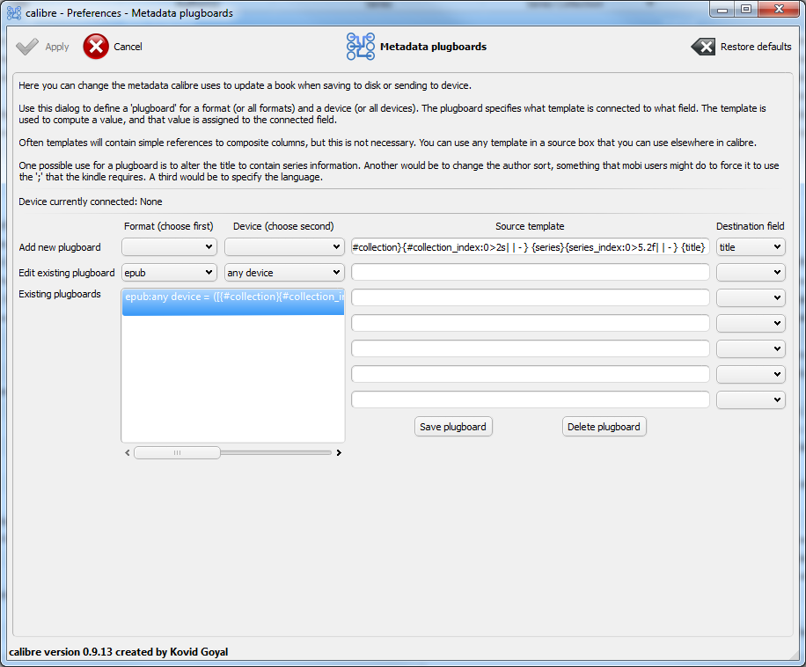This screenshot has width=806, height=667.
Task: Click the 'Format (choose first)' label
Action: [169, 226]
